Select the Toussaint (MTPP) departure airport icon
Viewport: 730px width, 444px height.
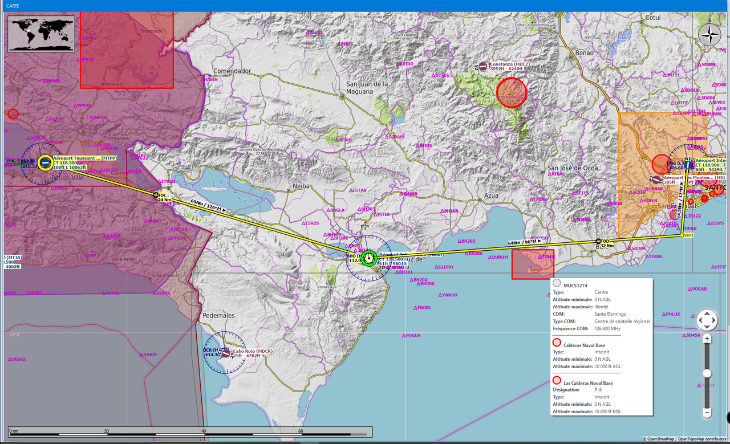(45, 162)
